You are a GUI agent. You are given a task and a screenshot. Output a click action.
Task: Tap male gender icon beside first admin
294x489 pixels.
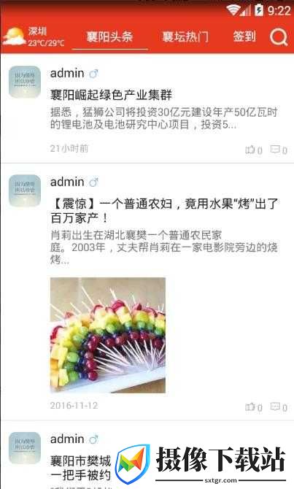tap(93, 74)
